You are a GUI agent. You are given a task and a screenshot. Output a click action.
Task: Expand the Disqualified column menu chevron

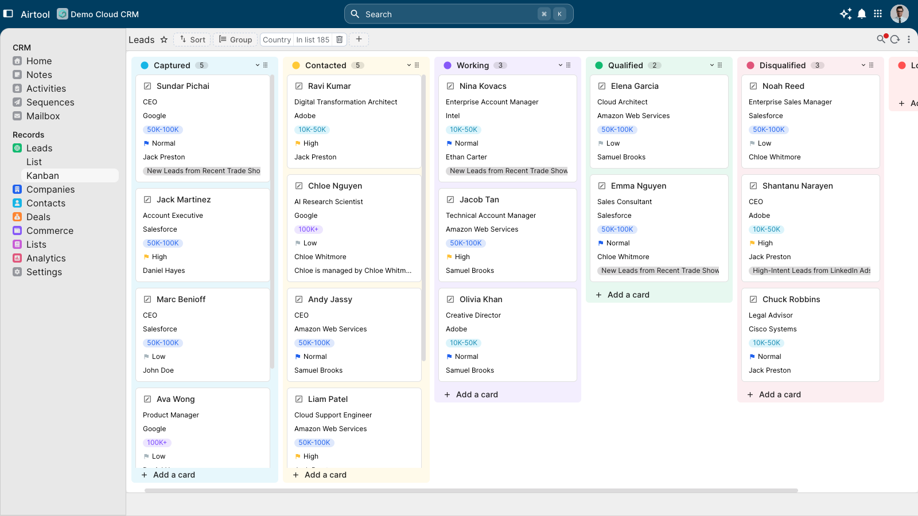pos(863,65)
